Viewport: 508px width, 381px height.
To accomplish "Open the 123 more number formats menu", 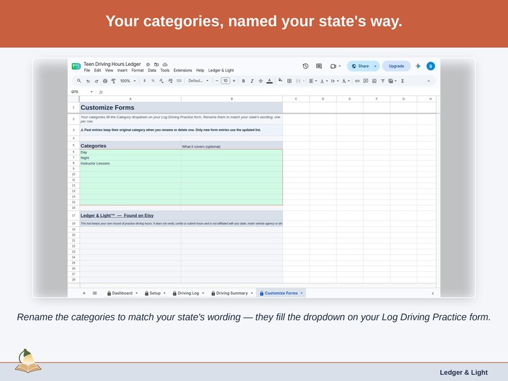I will click(179, 81).
